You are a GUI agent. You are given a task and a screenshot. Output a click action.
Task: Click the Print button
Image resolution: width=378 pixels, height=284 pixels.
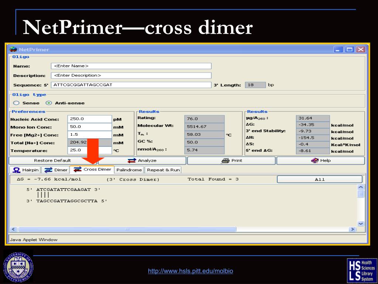click(231, 160)
